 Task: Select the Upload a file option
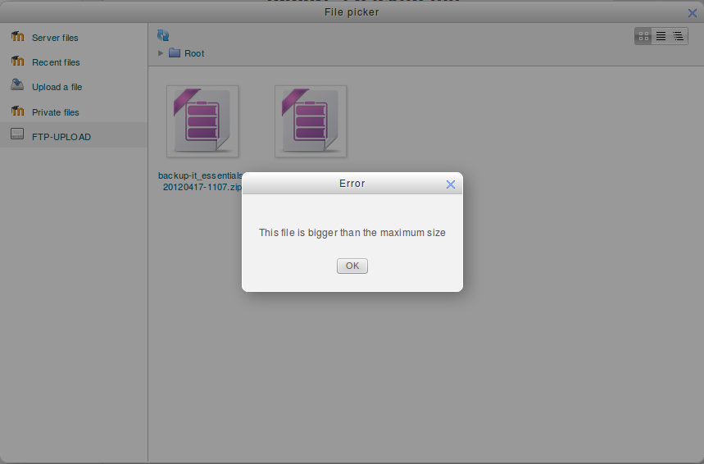coord(57,87)
